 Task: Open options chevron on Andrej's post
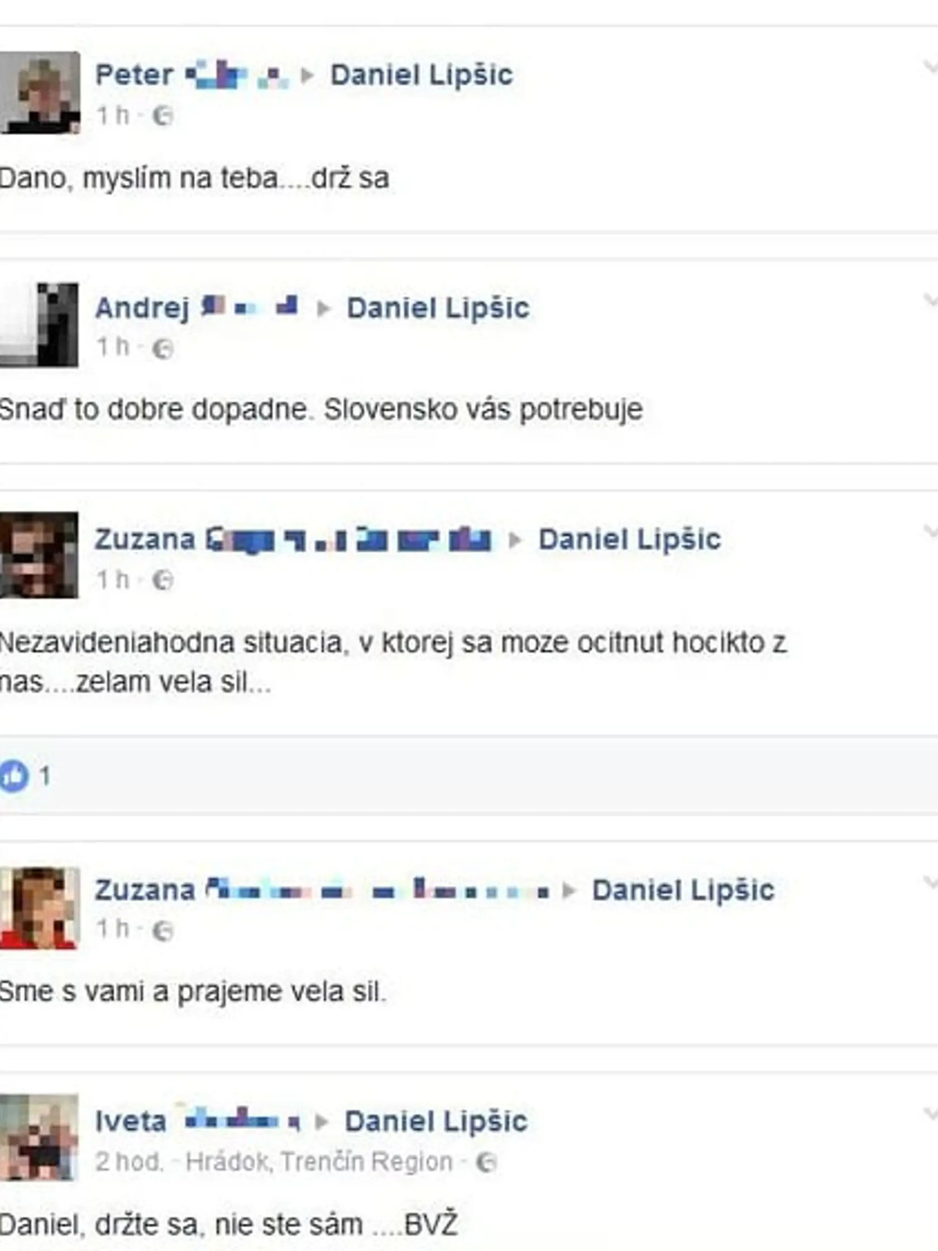click(x=930, y=300)
